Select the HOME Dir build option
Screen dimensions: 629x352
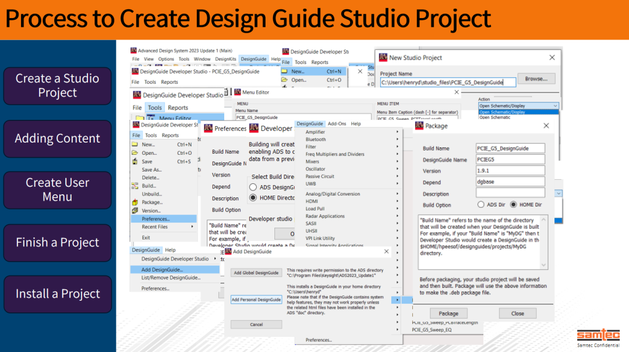click(x=514, y=204)
